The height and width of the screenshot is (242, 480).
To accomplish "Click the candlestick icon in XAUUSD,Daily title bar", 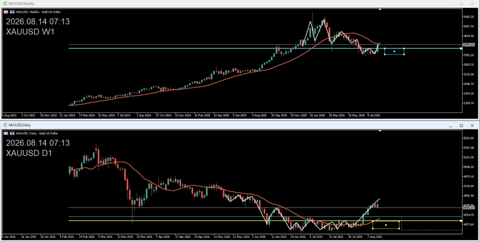I will click(x=5, y=125).
